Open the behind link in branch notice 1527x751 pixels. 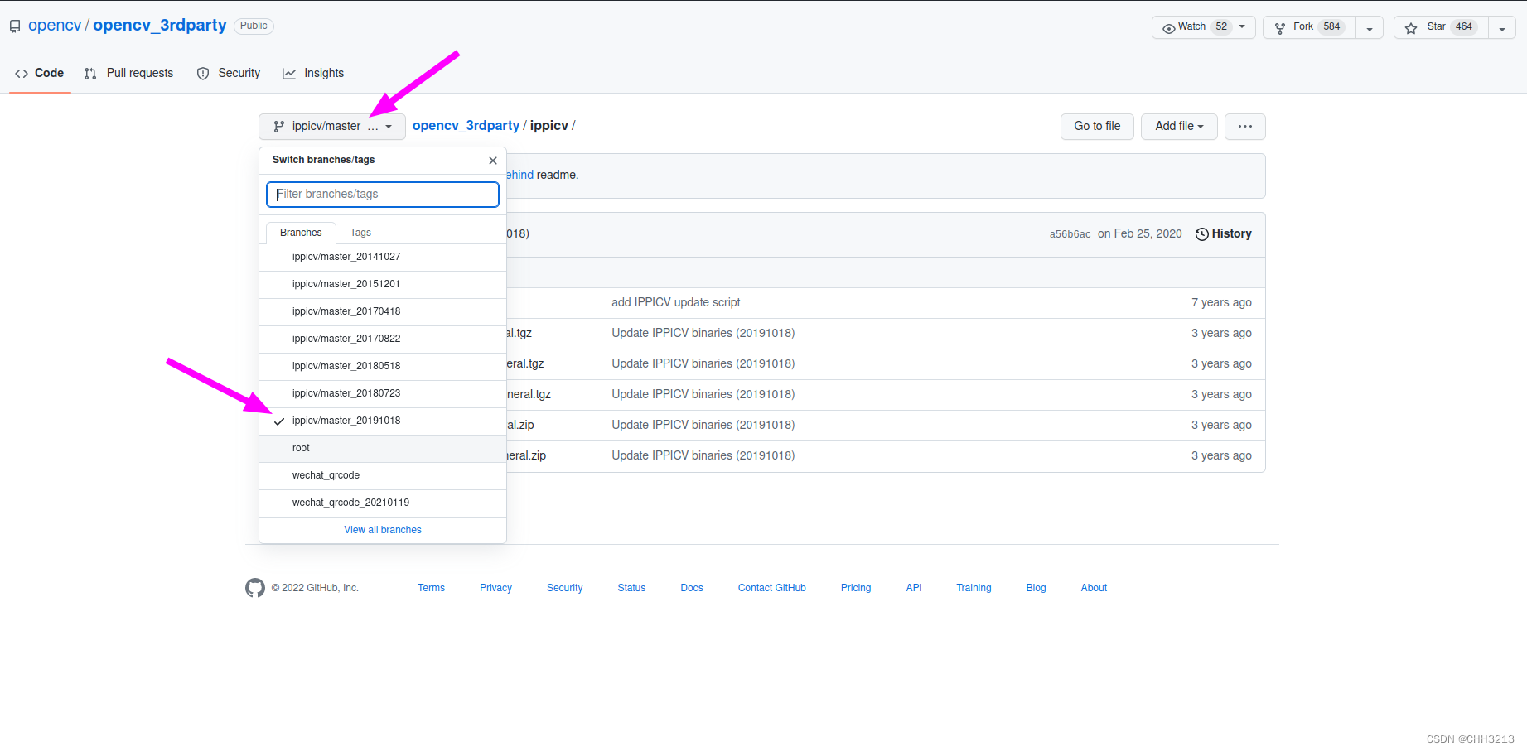click(x=520, y=175)
